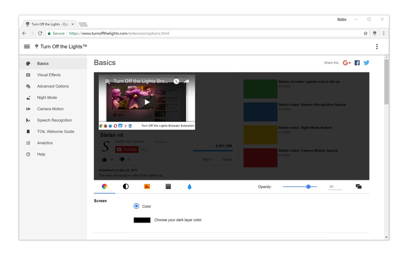Click the Add to link

(x=207, y=159)
